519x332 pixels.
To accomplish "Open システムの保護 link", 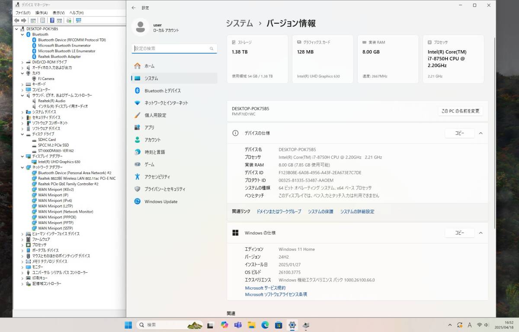I will (320, 212).
